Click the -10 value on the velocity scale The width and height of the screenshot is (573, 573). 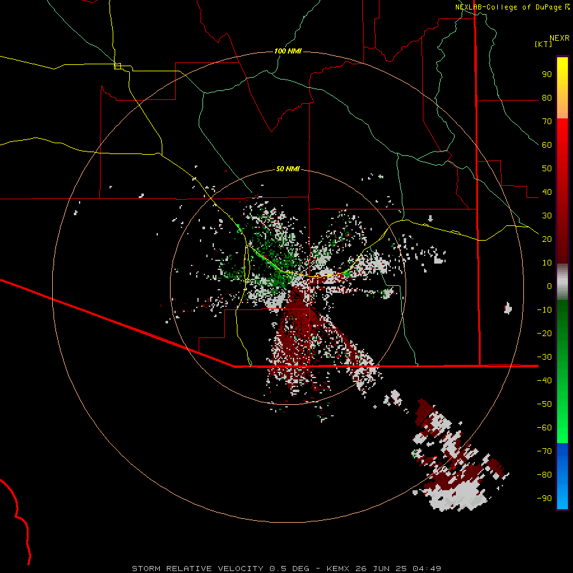(x=544, y=310)
